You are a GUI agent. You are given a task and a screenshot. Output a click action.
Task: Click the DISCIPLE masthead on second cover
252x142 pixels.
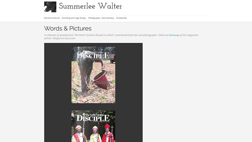click(93, 118)
